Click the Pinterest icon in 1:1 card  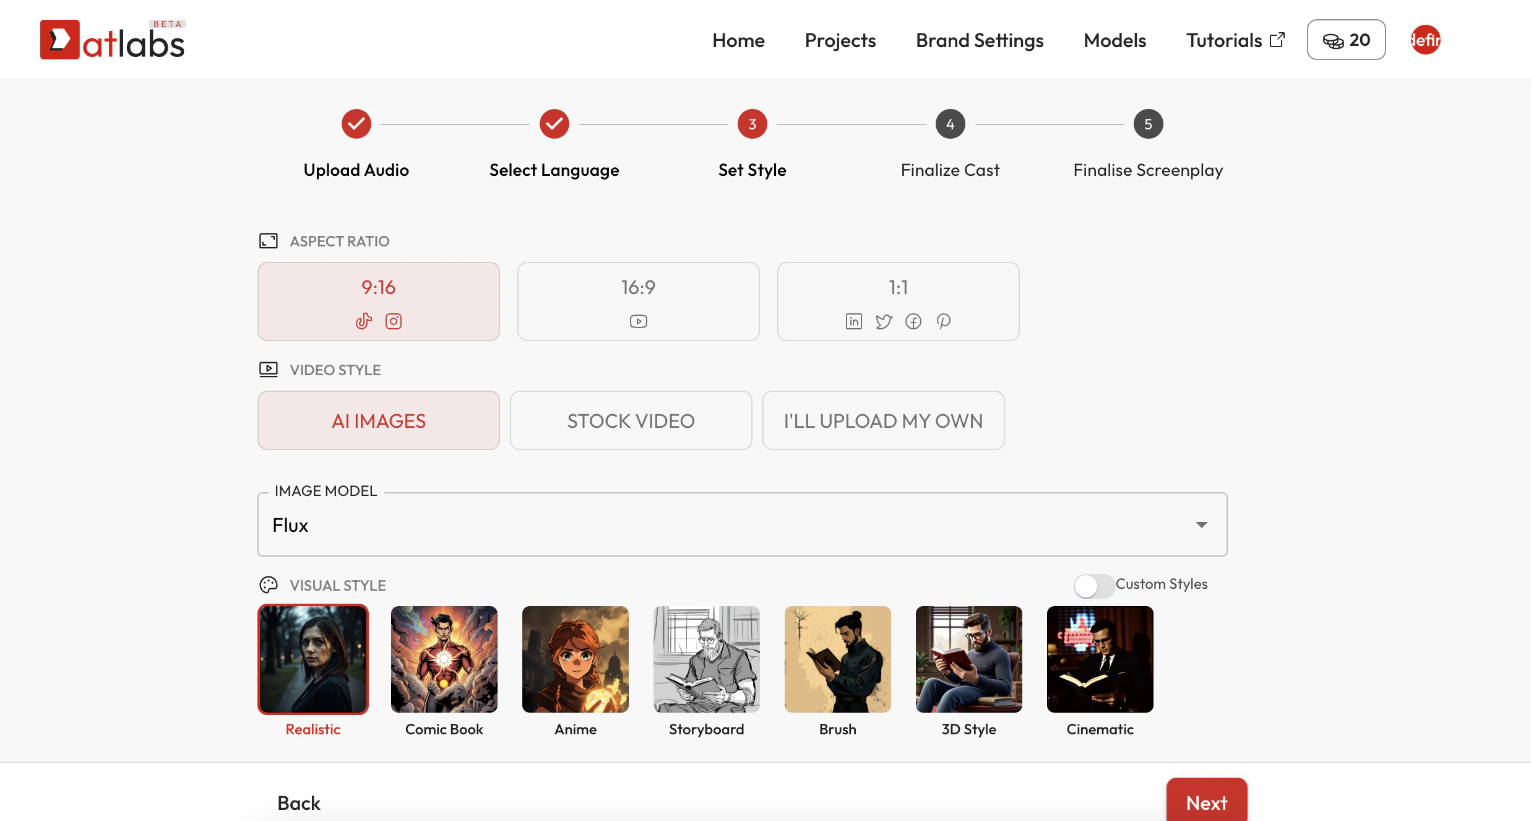click(943, 321)
